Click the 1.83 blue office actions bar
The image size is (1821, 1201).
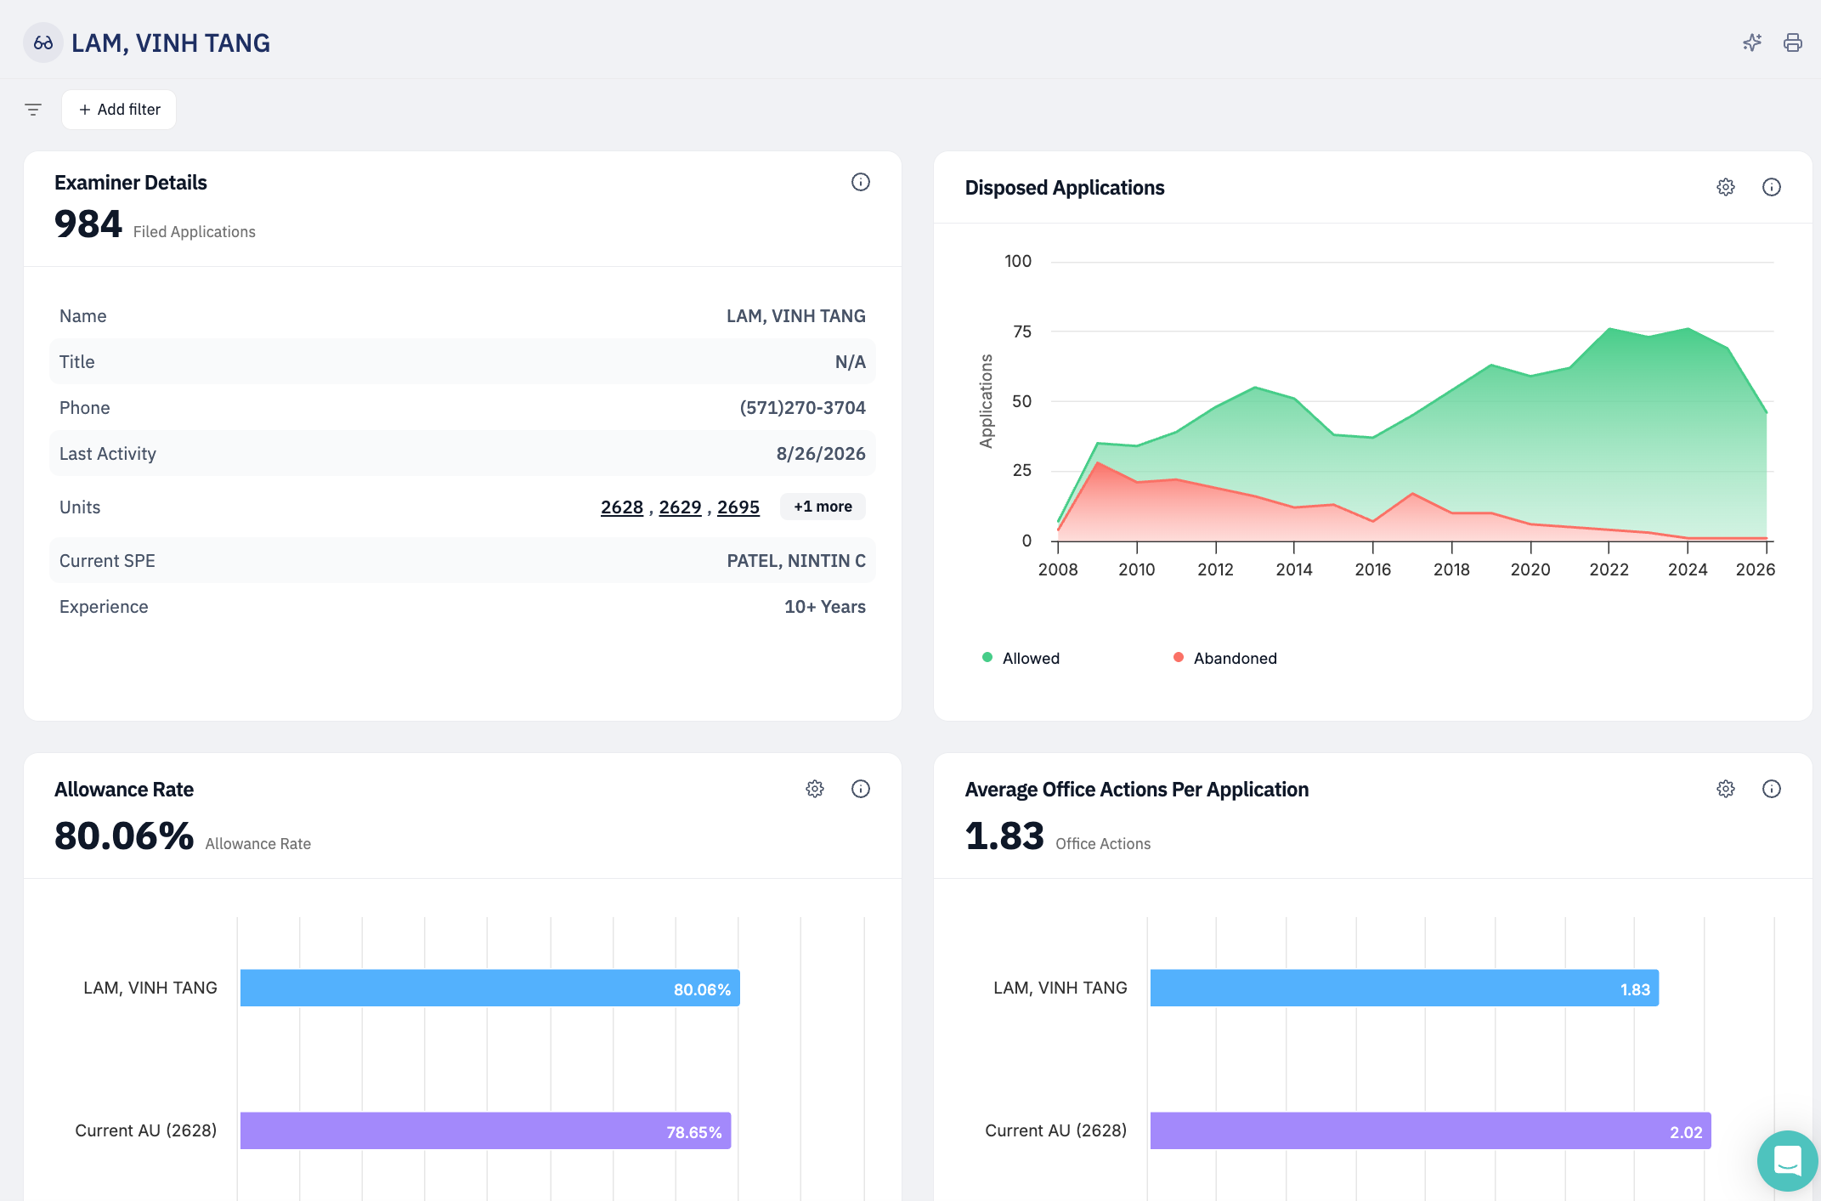(1405, 988)
